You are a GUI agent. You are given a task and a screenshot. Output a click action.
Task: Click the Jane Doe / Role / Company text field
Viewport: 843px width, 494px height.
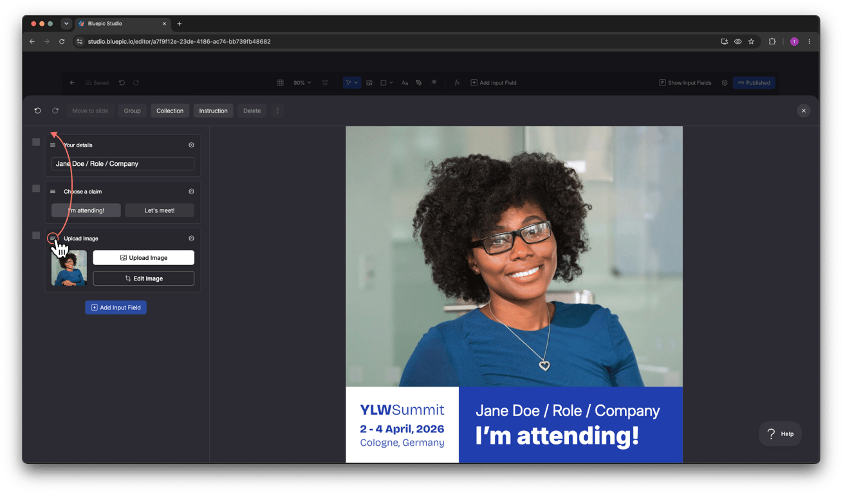click(123, 163)
